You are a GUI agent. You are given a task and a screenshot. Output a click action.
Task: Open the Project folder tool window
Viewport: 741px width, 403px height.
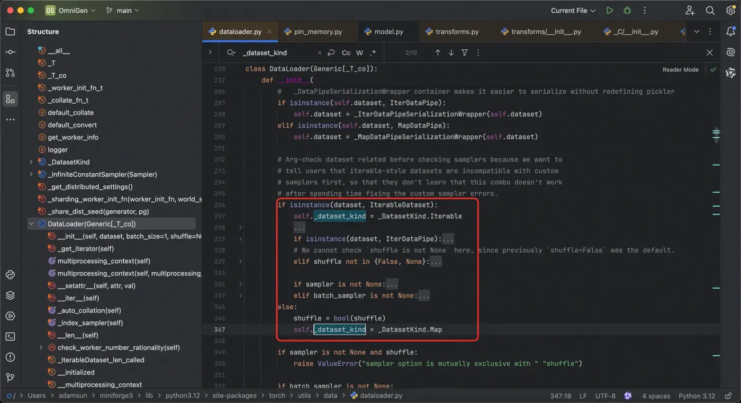point(10,32)
